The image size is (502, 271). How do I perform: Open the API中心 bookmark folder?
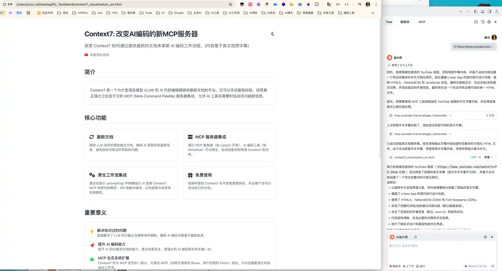[80, 13]
